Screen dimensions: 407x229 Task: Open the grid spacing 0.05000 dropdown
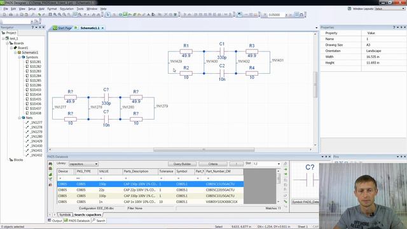pyautogui.click(x=286, y=15)
